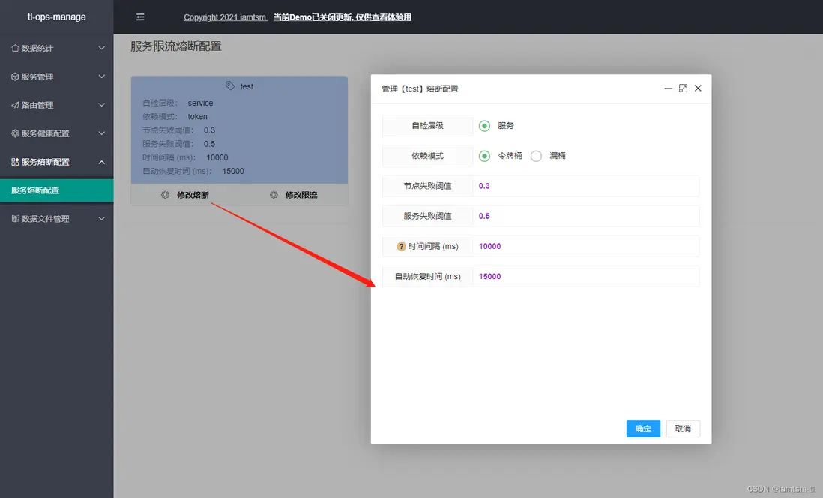Click the service value in the test card
The height and width of the screenshot is (498, 823).
(200, 103)
